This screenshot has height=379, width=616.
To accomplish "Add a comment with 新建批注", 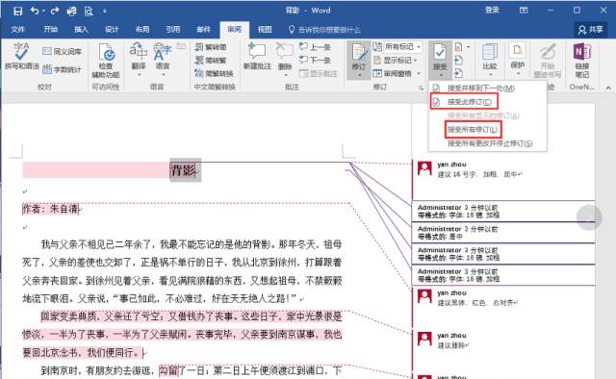I will (x=257, y=57).
